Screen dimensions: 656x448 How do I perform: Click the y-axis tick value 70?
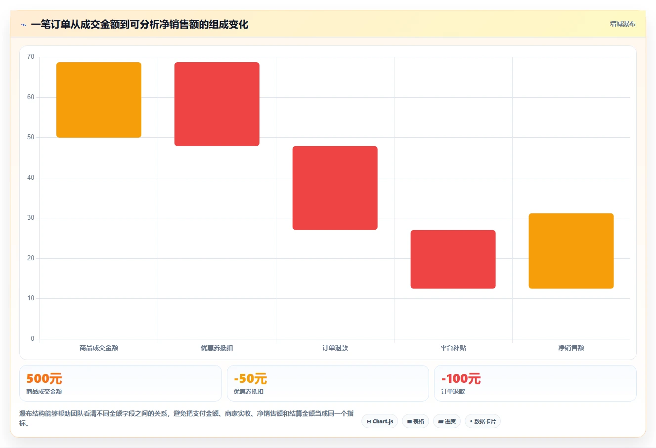pyautogui.click(x=31, y=57)
